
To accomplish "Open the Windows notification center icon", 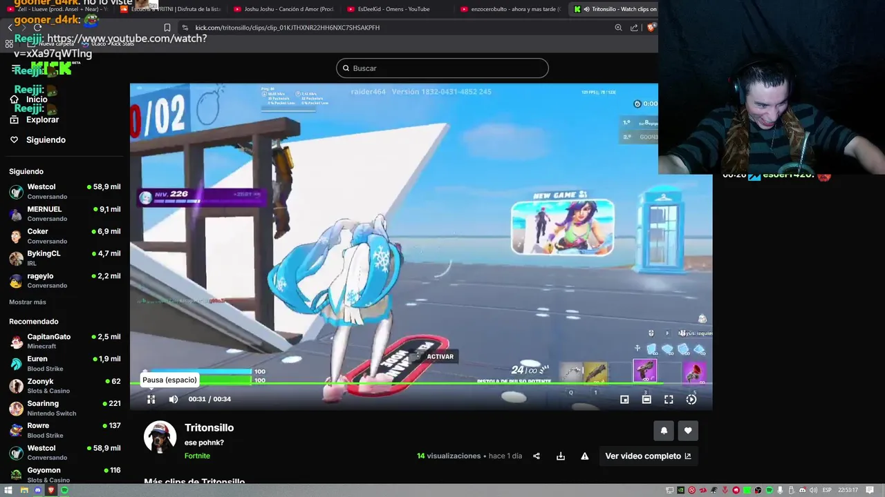I will tap(870, 490).
